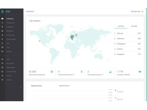Open Logs via its sidebar icon
Image resolution: width=147 pixels, height=110 pixels.
tap(2, 47)
